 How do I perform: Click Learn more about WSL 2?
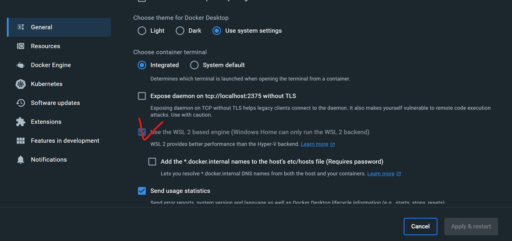(x=314, y=144)
